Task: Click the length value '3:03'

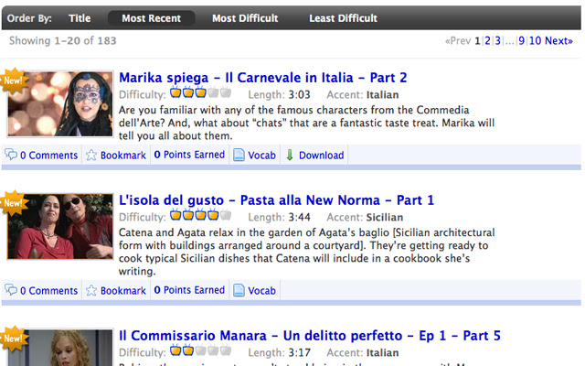Action: [x=299, y=95]
